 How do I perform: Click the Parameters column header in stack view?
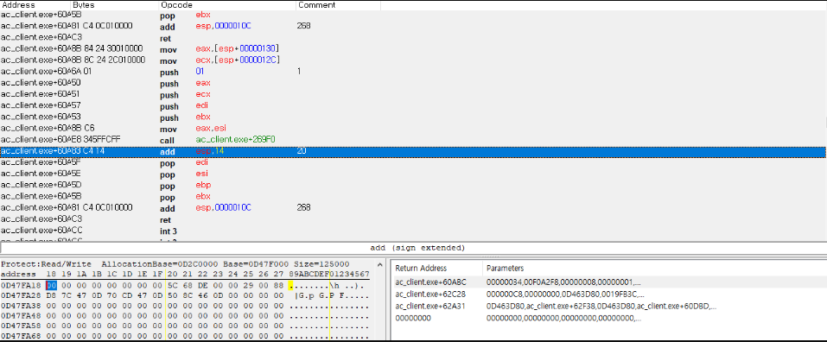505,269
